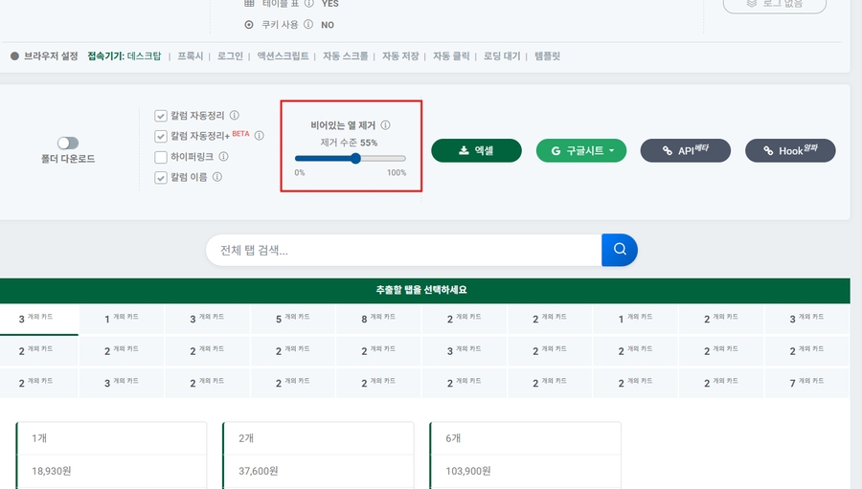
Task: Open the 프록시 browser setting
Action: pyautogui.click(x=190, y=56)
